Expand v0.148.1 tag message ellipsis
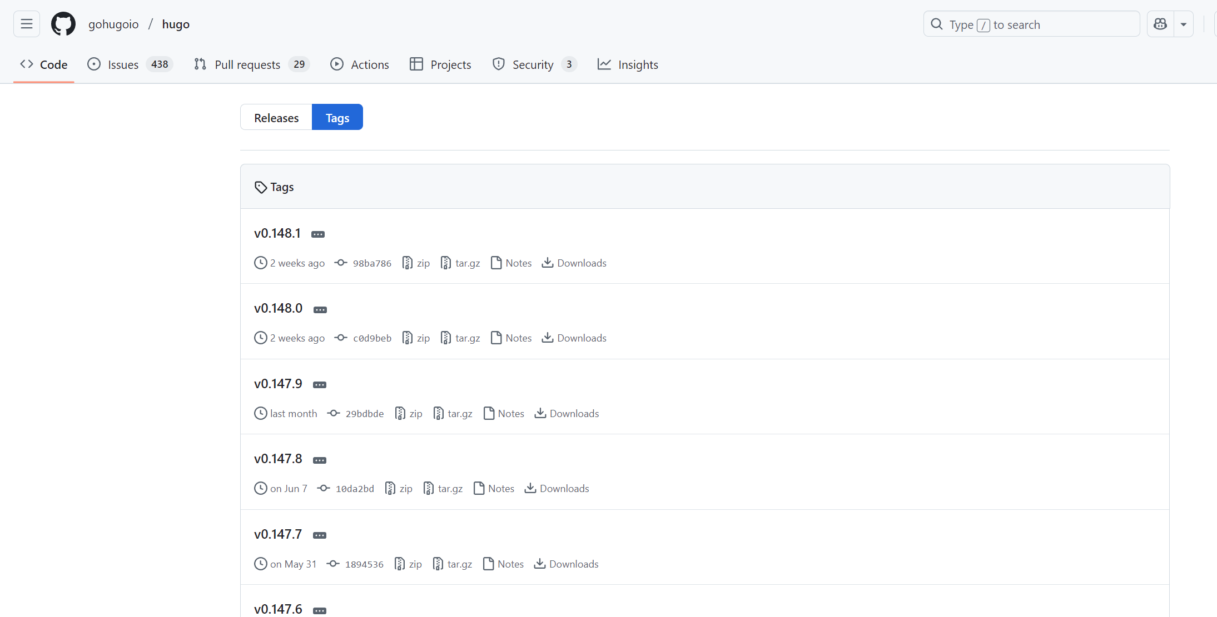1217x617 pixels. (318, 234)
